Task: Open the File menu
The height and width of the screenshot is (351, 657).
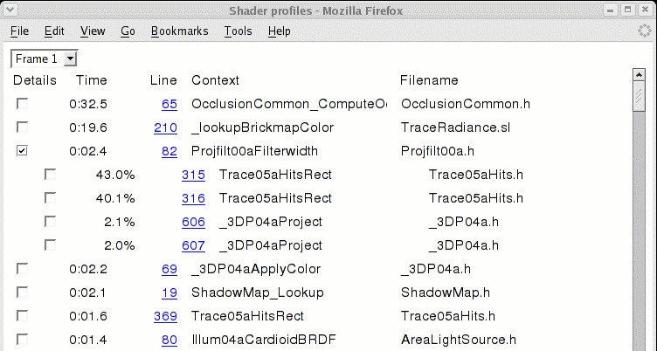Action: (19, 31)
